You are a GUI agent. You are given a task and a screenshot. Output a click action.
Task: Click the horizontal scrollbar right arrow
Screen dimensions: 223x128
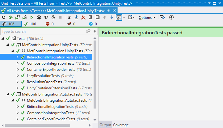tap(90, 126)
